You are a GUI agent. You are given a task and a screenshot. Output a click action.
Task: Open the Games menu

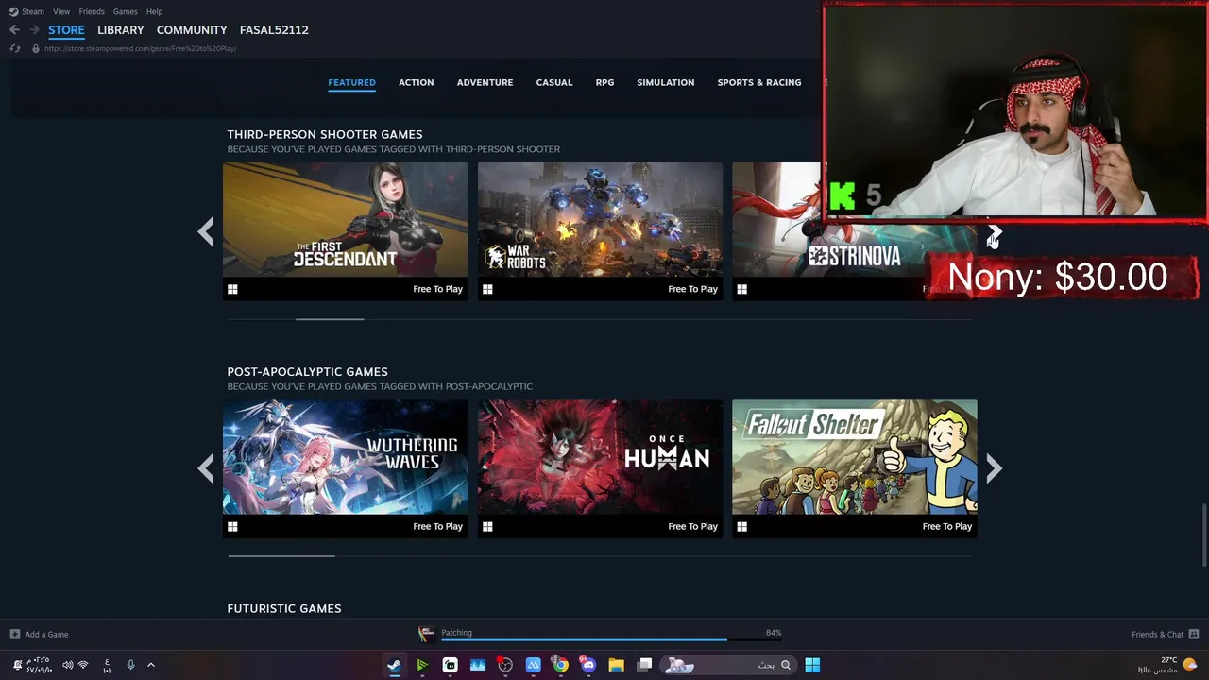click(125, 11)
